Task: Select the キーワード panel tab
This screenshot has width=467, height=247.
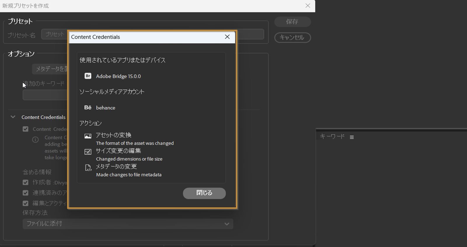Action: click(332, 136)
